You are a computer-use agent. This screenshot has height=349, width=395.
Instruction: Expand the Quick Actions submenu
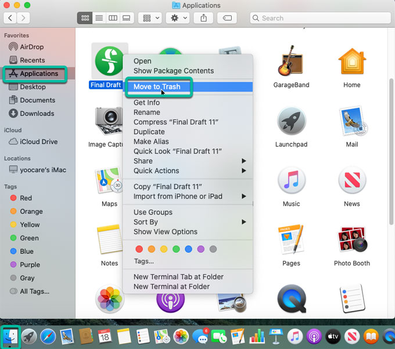tap(188, 170)
